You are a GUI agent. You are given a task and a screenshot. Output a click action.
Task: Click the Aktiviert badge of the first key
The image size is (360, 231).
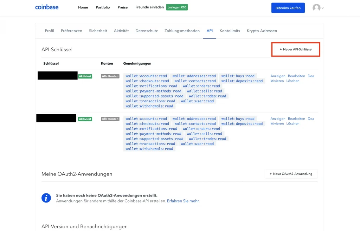coord(85,76)
